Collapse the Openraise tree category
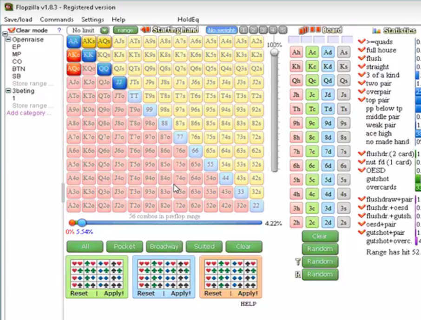 coord(8,40)
